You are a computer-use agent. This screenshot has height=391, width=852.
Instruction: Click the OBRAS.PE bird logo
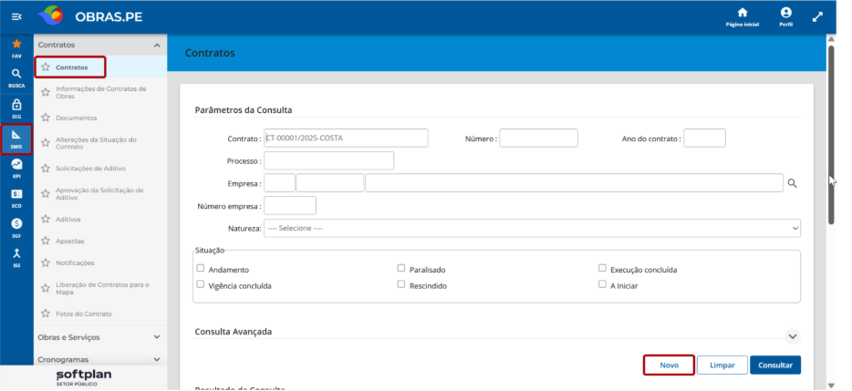(50, 16)
